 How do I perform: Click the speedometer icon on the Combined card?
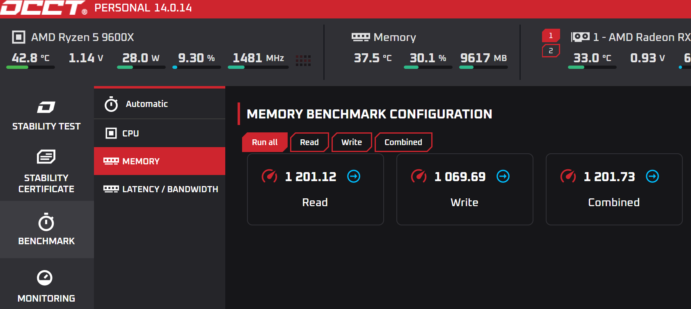(568, 176)
